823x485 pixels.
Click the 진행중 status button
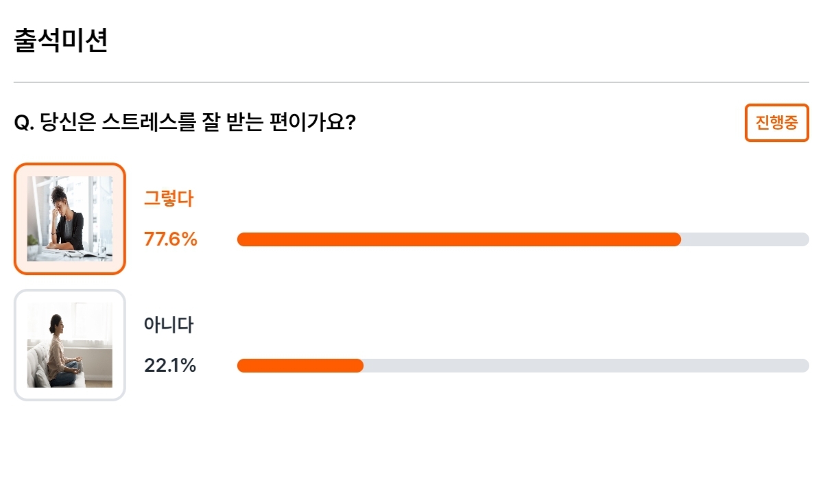point(777,123)
